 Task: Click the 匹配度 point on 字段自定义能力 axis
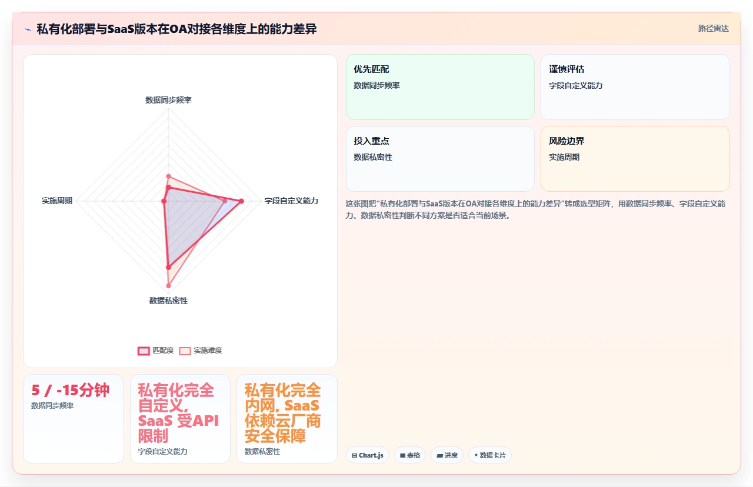pyautogui.click(x=241, y=201)
